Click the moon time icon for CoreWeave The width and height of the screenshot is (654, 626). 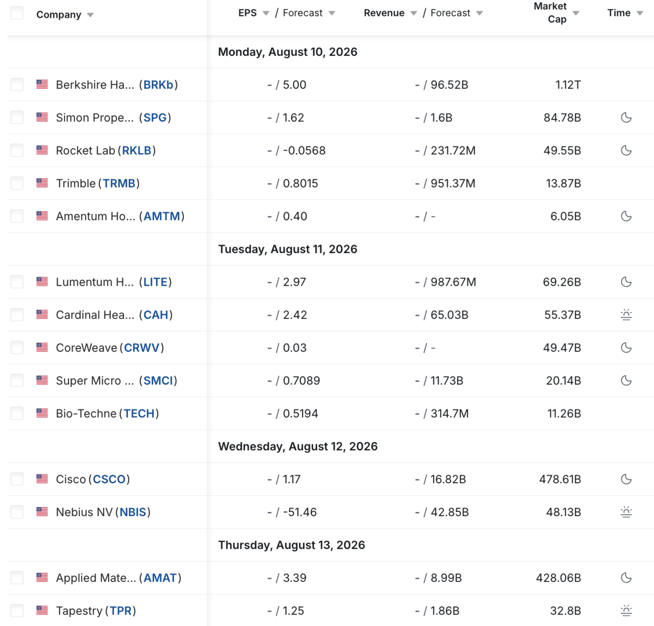coord(626,348)
